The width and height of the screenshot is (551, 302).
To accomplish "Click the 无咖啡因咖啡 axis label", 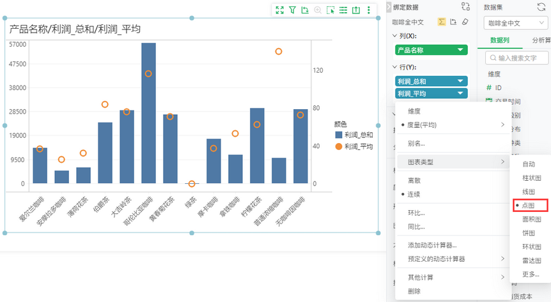I will (290, 211).
